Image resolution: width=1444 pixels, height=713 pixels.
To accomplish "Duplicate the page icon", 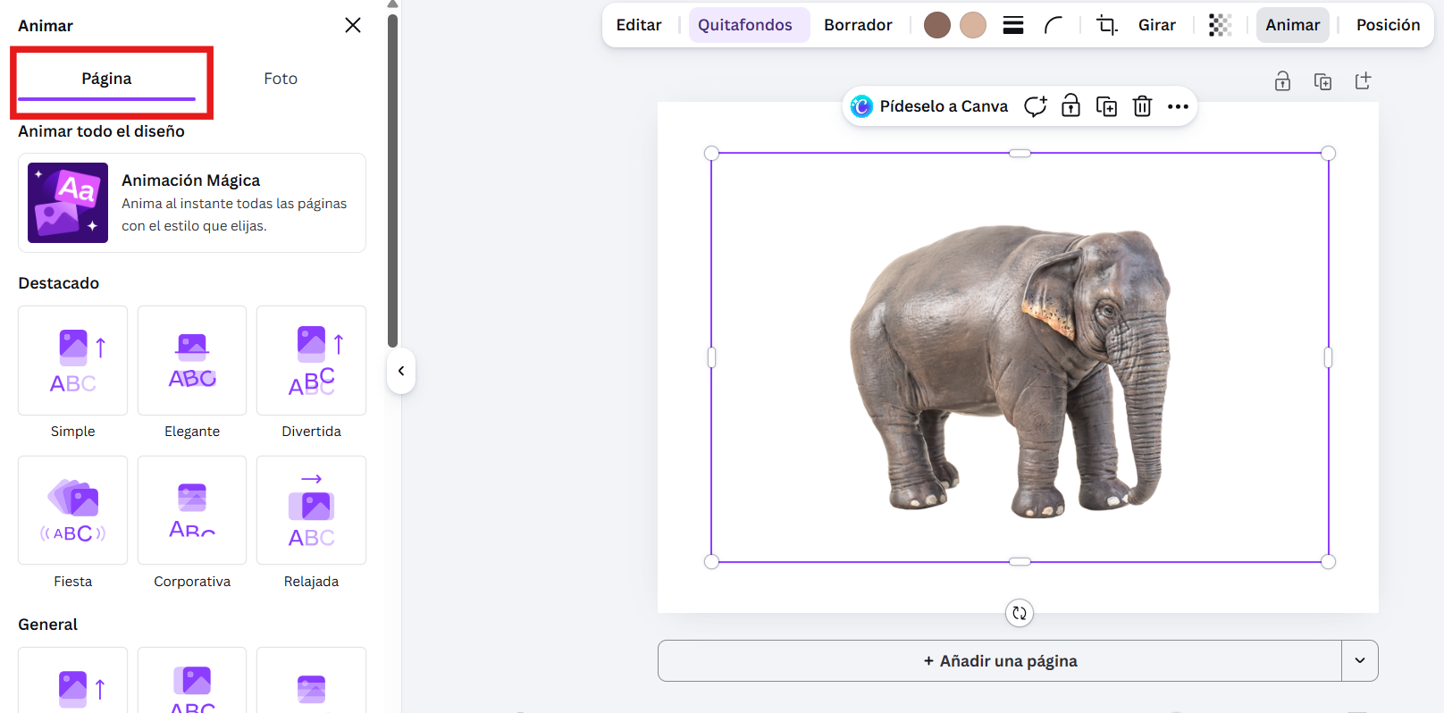I will tap(1323, 81).
